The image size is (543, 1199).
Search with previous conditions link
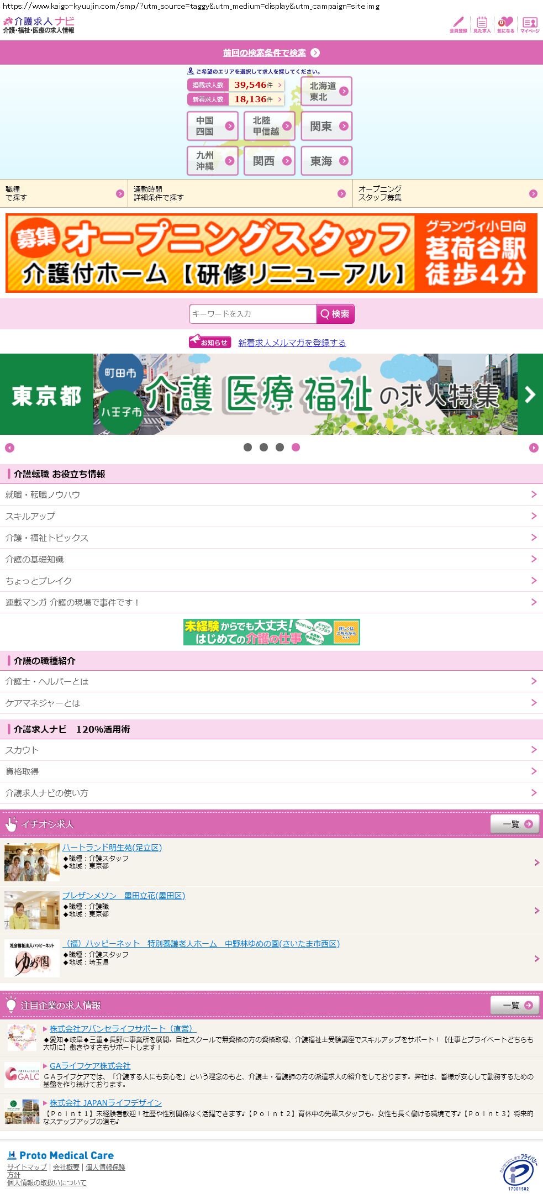(x=264, y=53)
